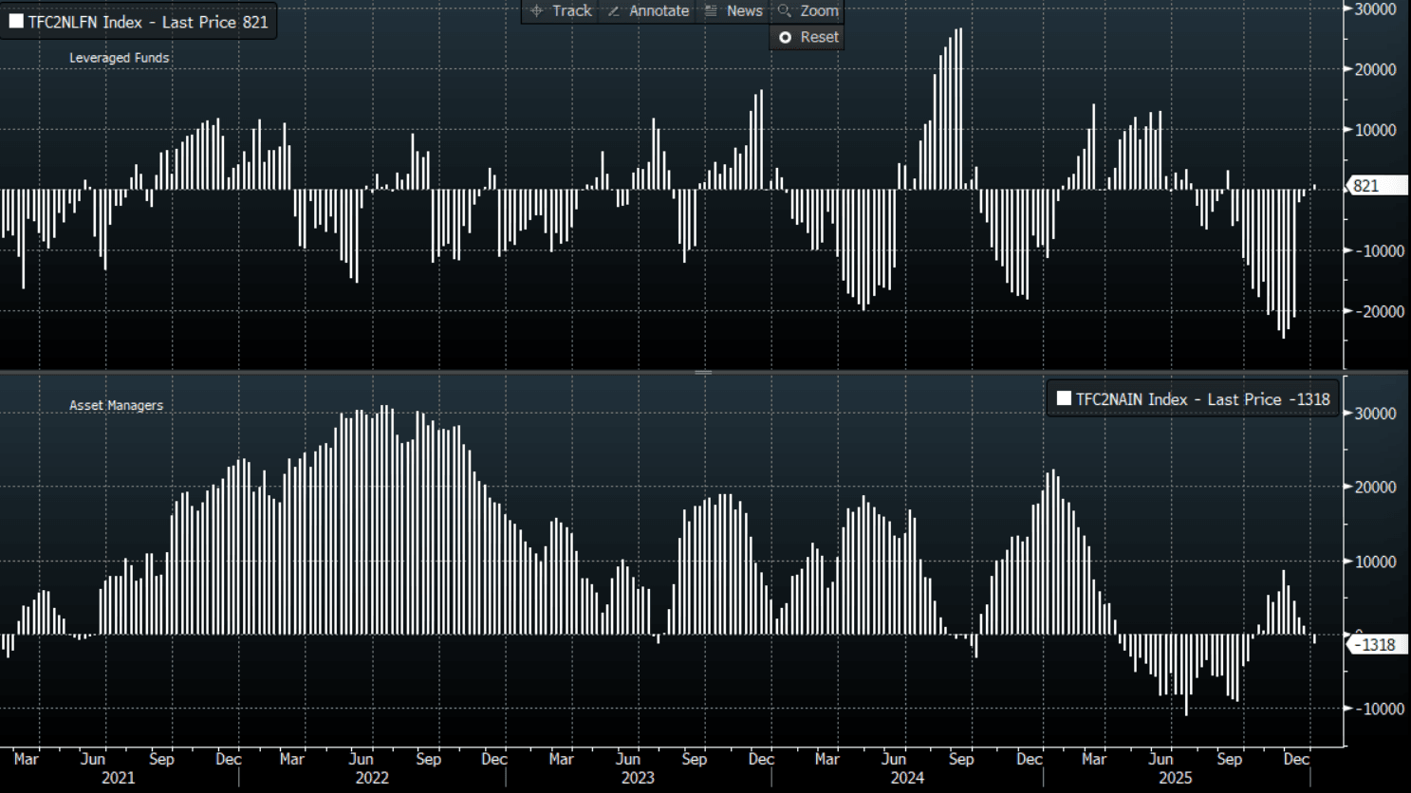
Task: Grab the divider handle between chart panels
Action: point(703,373)
